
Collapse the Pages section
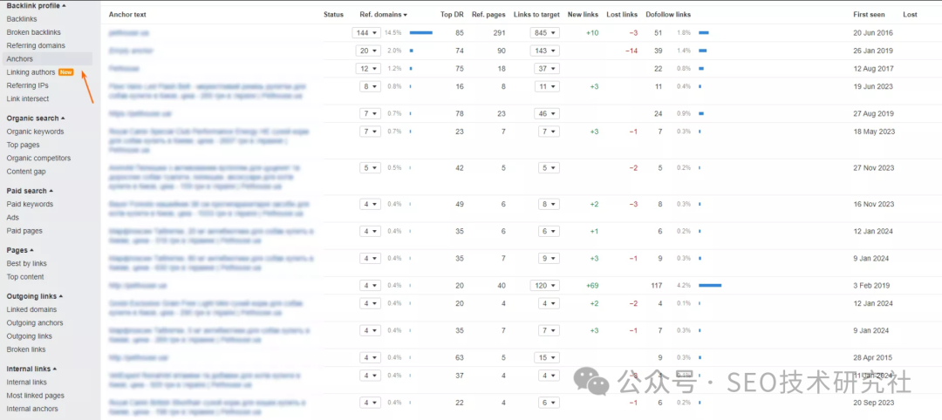point(20,250)
